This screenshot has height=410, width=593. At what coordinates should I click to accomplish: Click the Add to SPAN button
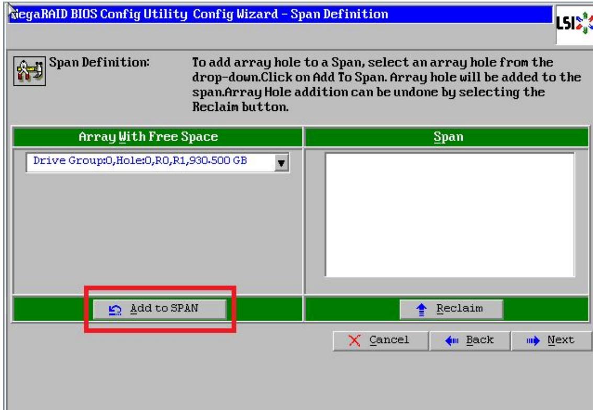point(160,309)
